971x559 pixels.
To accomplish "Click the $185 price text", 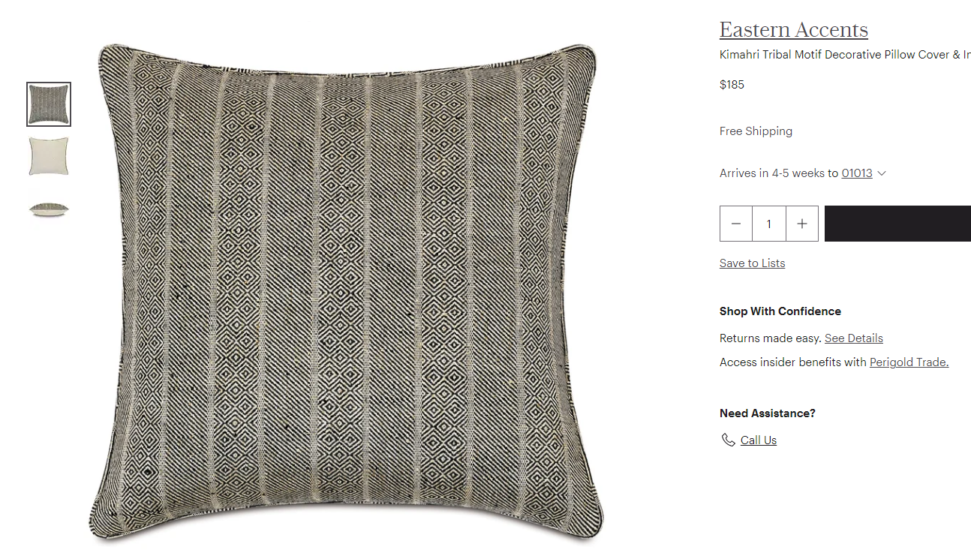I will tap(732, 85).
